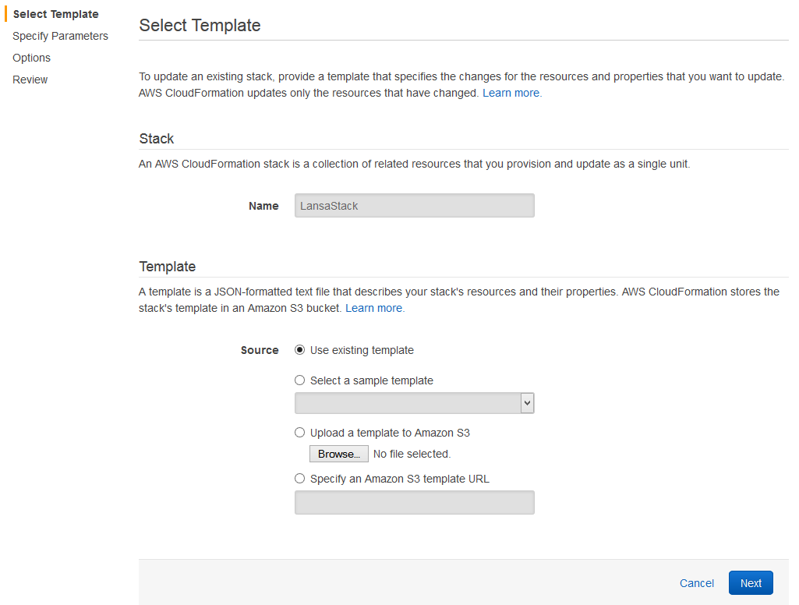This screenshot has width=799, height=605.
Task: Open Learn more link about stack updates
Action: point(512,93)
